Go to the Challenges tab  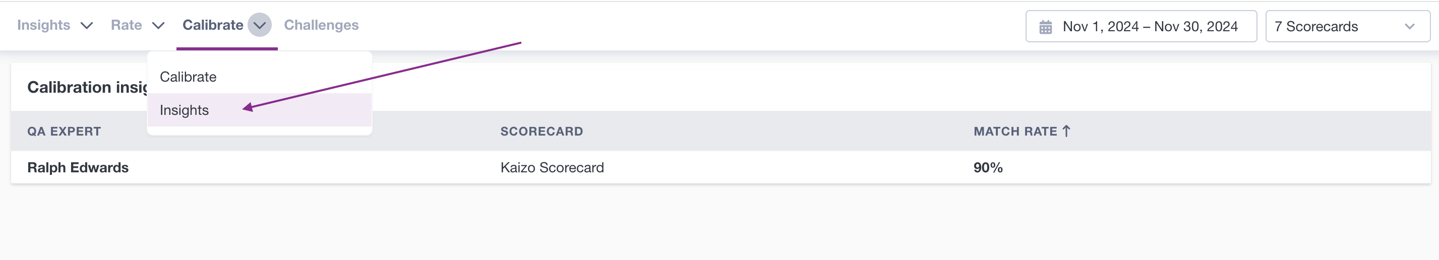tap(321, 25)
